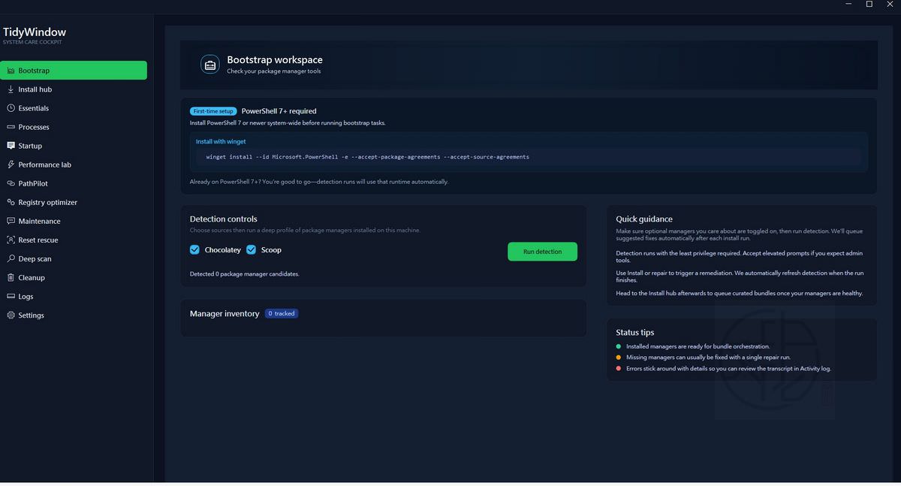Image resolution: width=901 pixels, height=486 pixels.
Task: Click the Cleanup trash icon
Action: coord(11,277)
